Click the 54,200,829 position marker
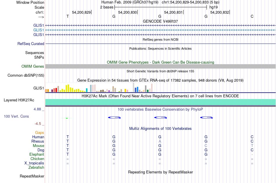This screenshot has height=183, width=276. 82,12
